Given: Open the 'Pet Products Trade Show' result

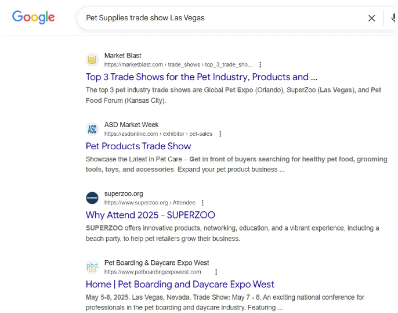Looking at the screenshot, I should pos(138,146).
